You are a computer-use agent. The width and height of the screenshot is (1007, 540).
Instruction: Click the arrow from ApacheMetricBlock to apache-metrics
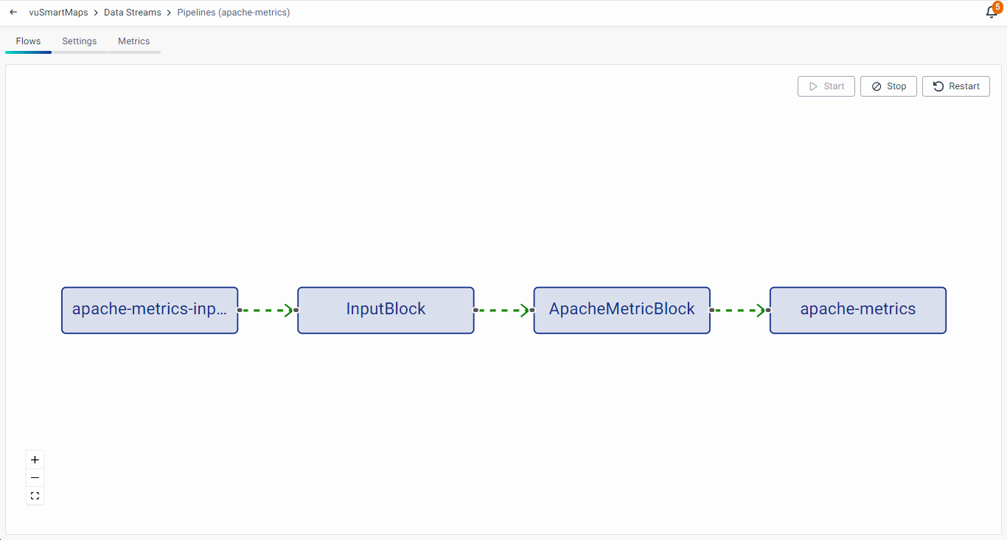(x=739, y=311)
